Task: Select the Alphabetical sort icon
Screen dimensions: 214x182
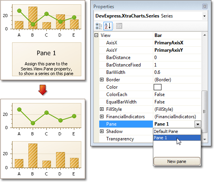Action: pyautogui.click(x=108, y=26)
